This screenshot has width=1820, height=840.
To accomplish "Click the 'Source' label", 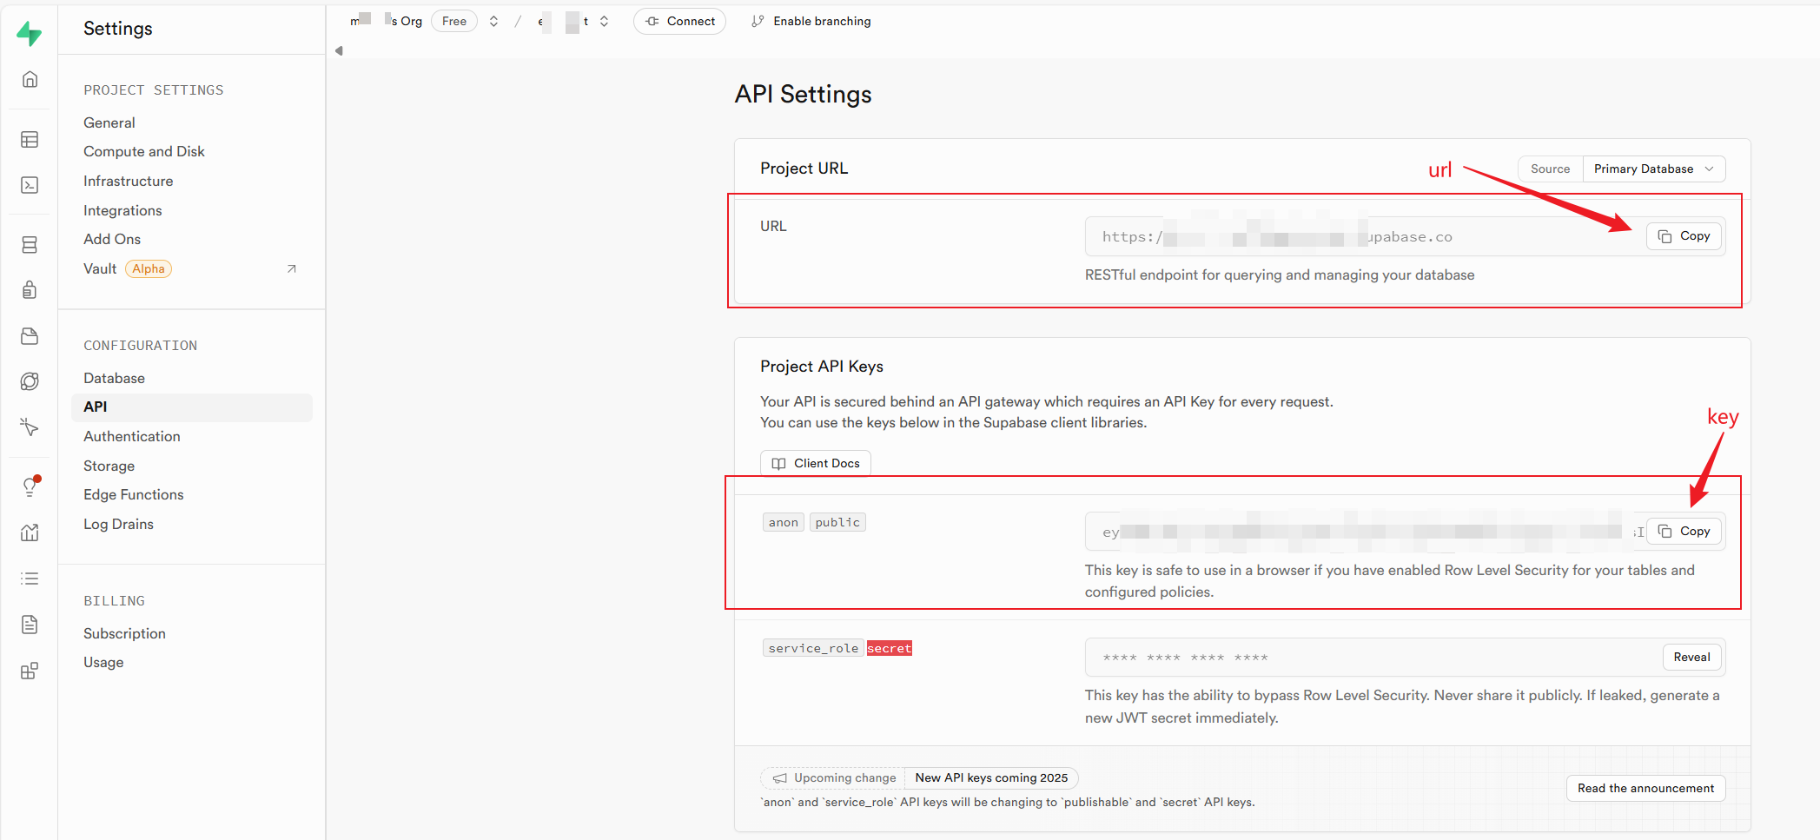I will (1551, 169).
